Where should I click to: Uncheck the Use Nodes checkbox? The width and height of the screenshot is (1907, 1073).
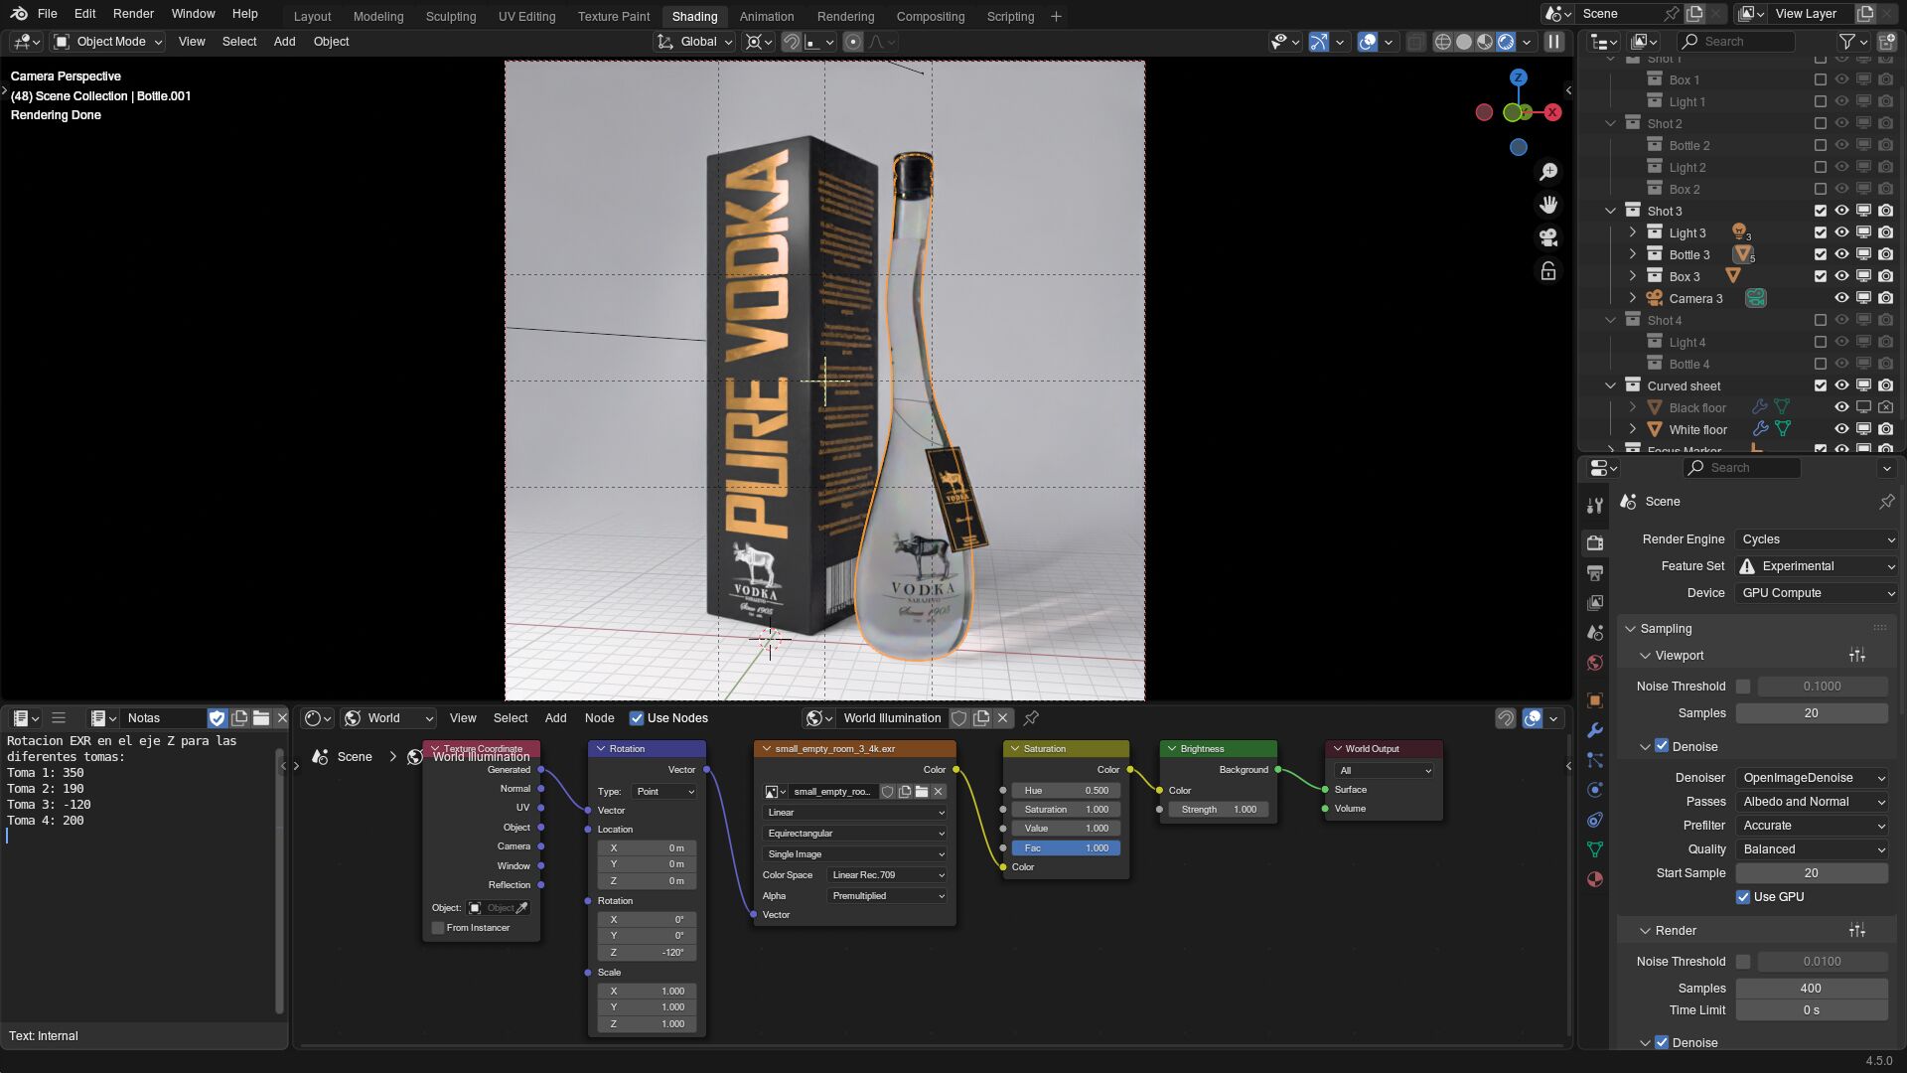637,718
